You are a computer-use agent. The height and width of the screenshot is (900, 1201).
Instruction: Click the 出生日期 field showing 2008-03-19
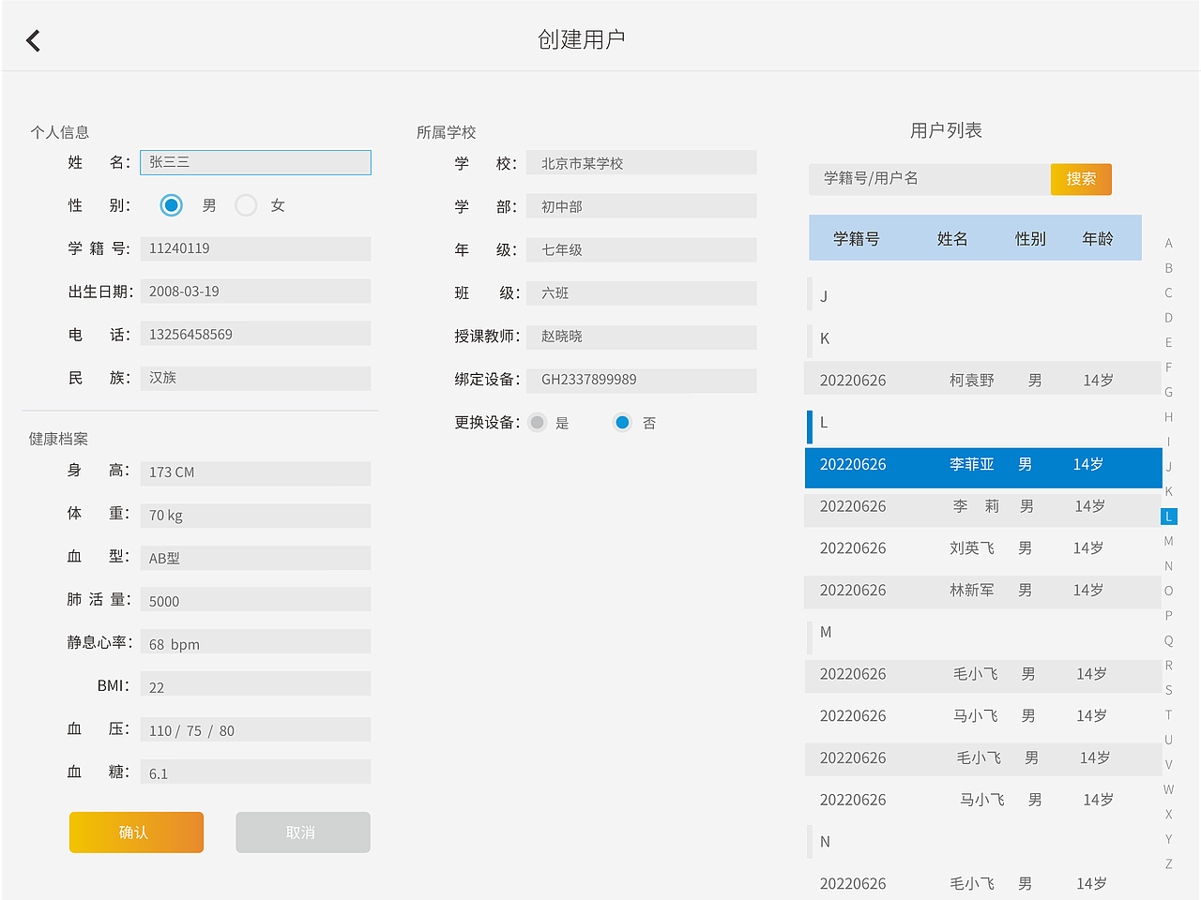255,291
